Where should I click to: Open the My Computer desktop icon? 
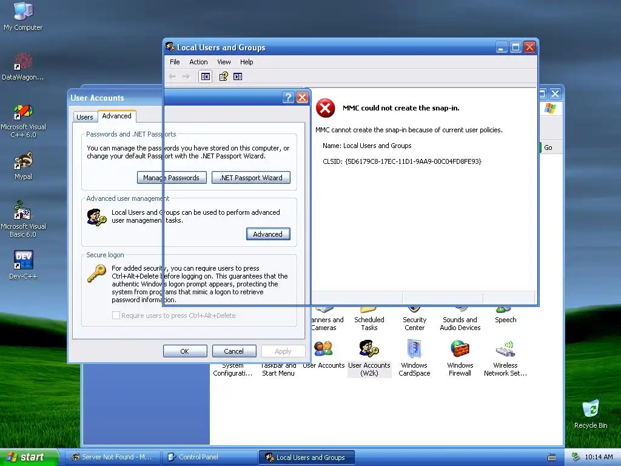[23, 16]
